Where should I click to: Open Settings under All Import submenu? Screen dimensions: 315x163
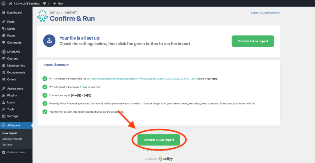7,145
